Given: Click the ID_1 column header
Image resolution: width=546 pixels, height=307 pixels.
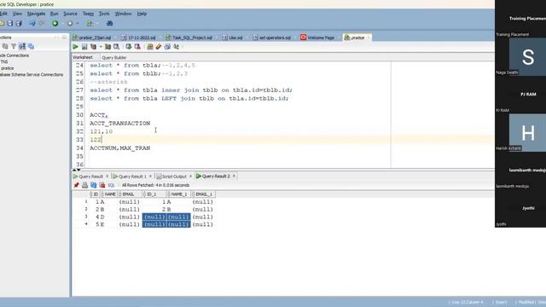Looking at the screenshot, I should coord(154,194).
